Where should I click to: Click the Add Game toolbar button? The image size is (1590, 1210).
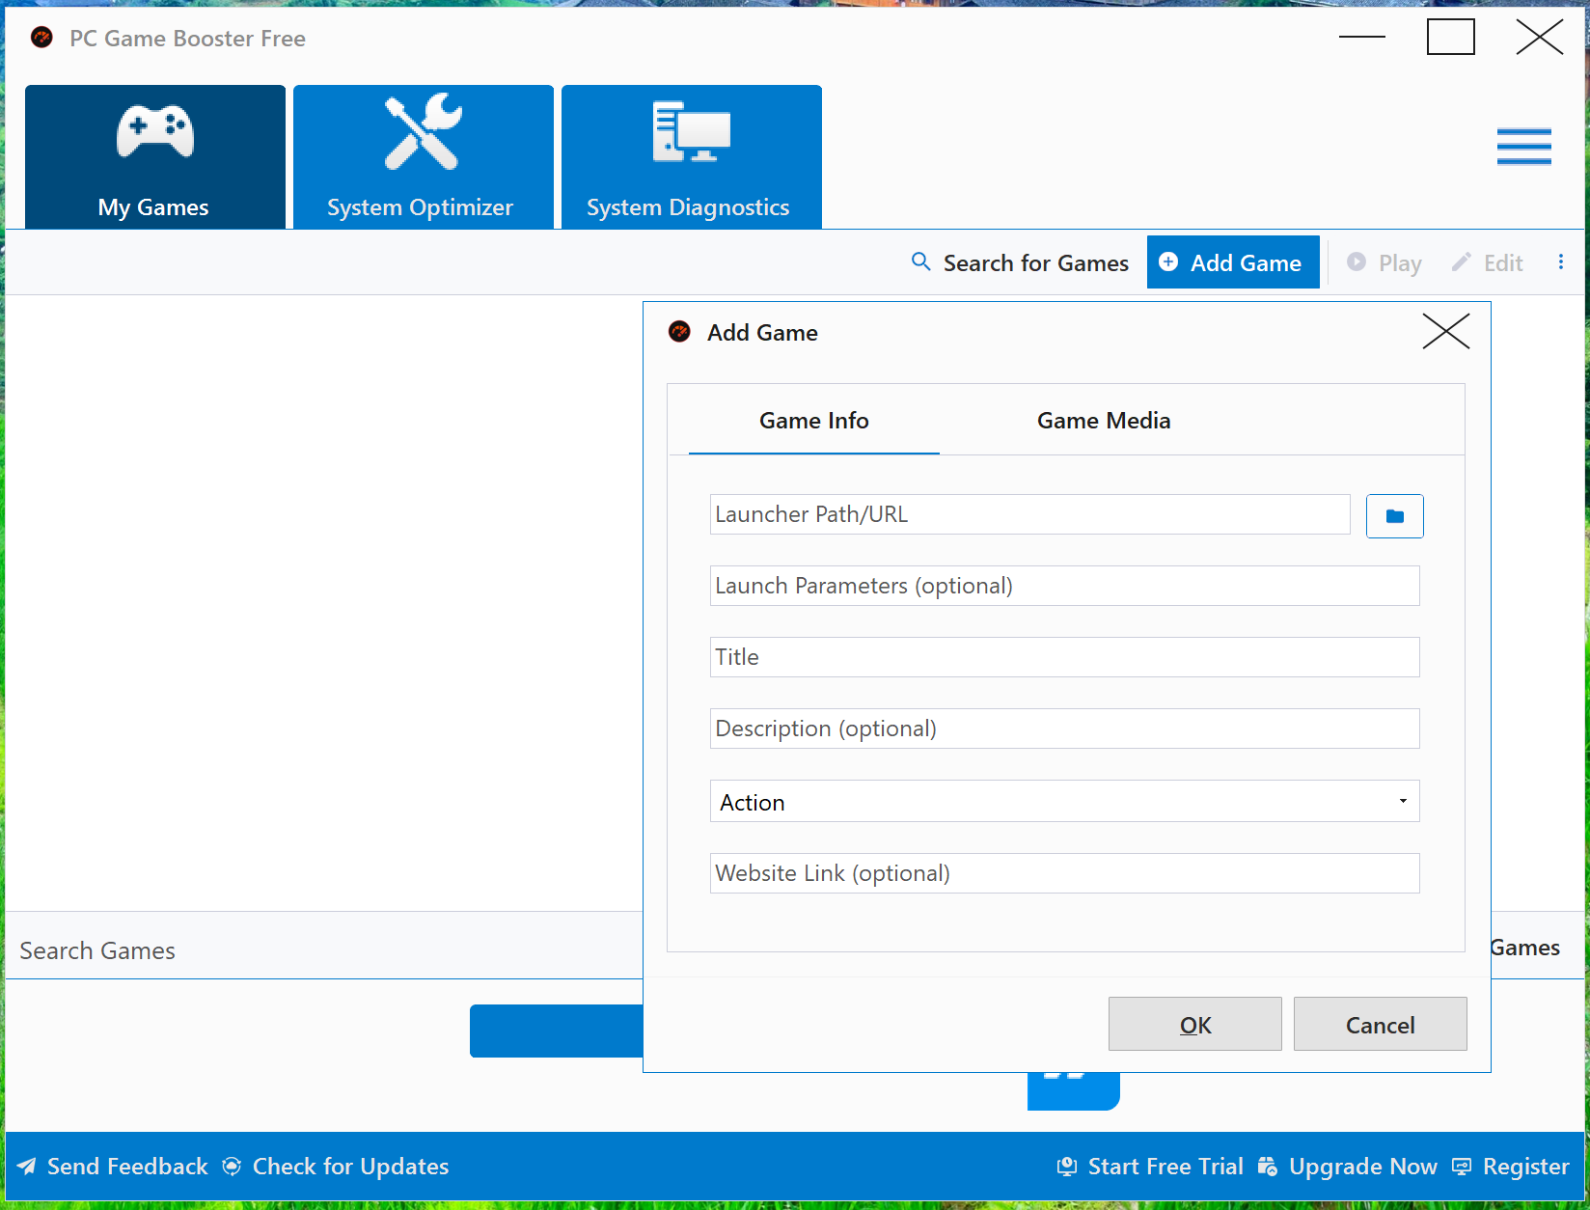(x=1233, y=262)
